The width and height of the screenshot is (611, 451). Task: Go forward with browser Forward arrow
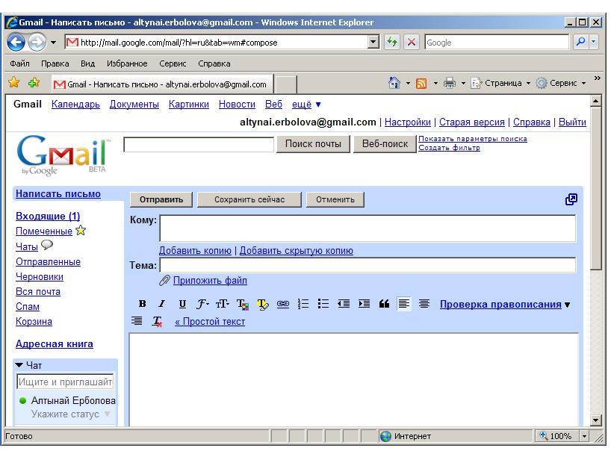(x=37, y=42)
